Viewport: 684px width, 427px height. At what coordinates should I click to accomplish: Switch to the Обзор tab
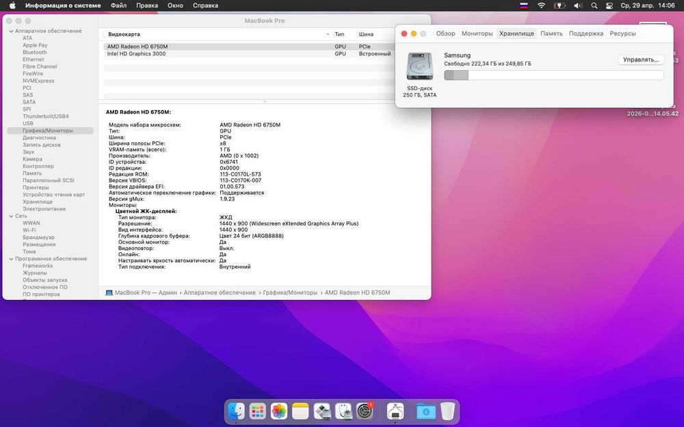point(445,33)
